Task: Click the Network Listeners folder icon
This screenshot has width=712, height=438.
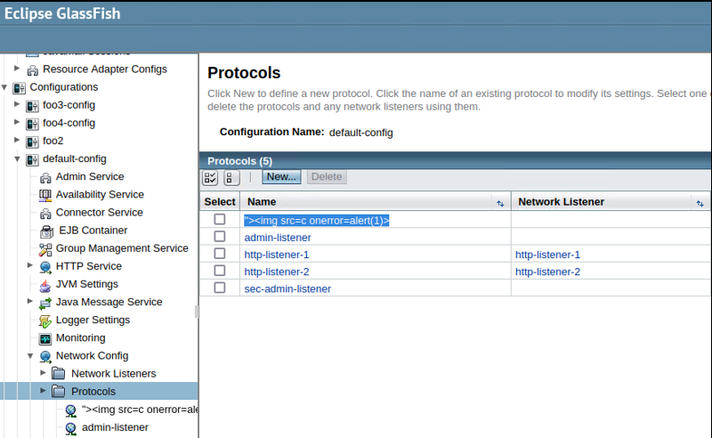Action: tap(58, 374)
